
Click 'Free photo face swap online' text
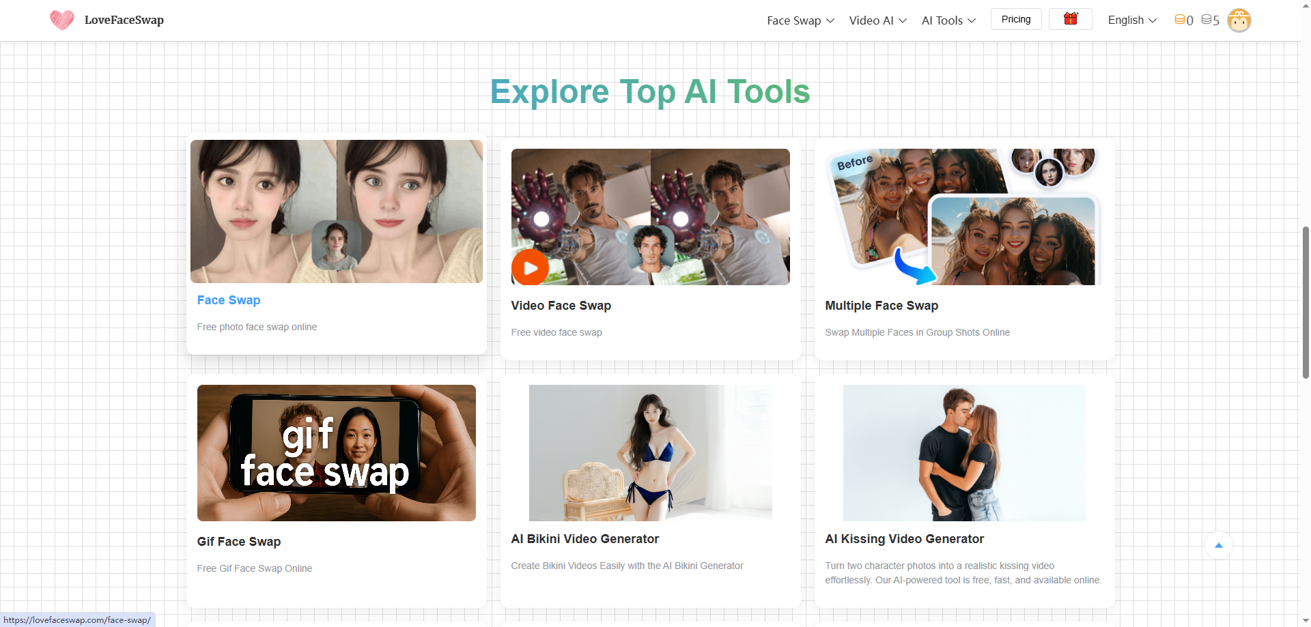[x=257, y=327]
